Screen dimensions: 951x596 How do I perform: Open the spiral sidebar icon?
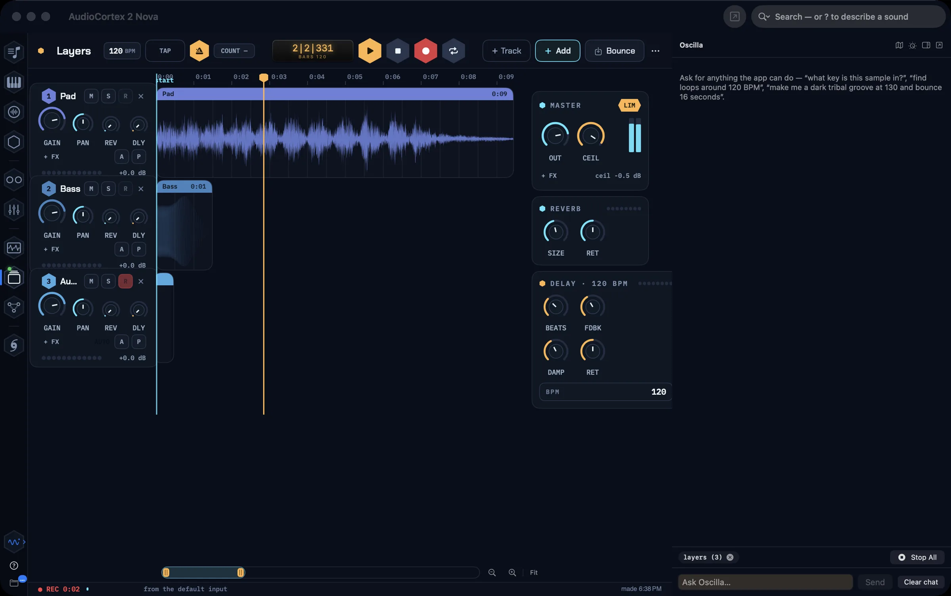point(14,346)
